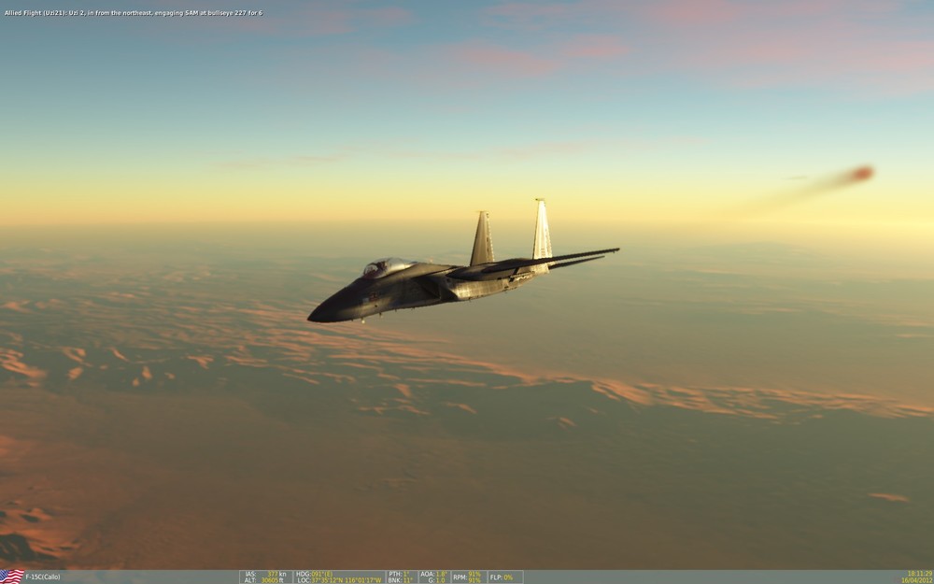Image resolution: width=934 pixels, height=584 pixels.
Task: Click the 16/04/2012 mission date
Action: click(917, 580)
